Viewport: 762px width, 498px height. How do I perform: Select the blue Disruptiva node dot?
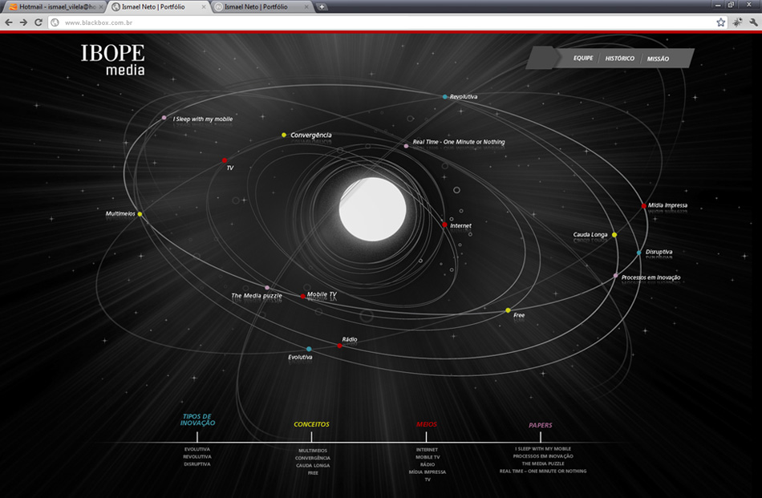[639, 253]
